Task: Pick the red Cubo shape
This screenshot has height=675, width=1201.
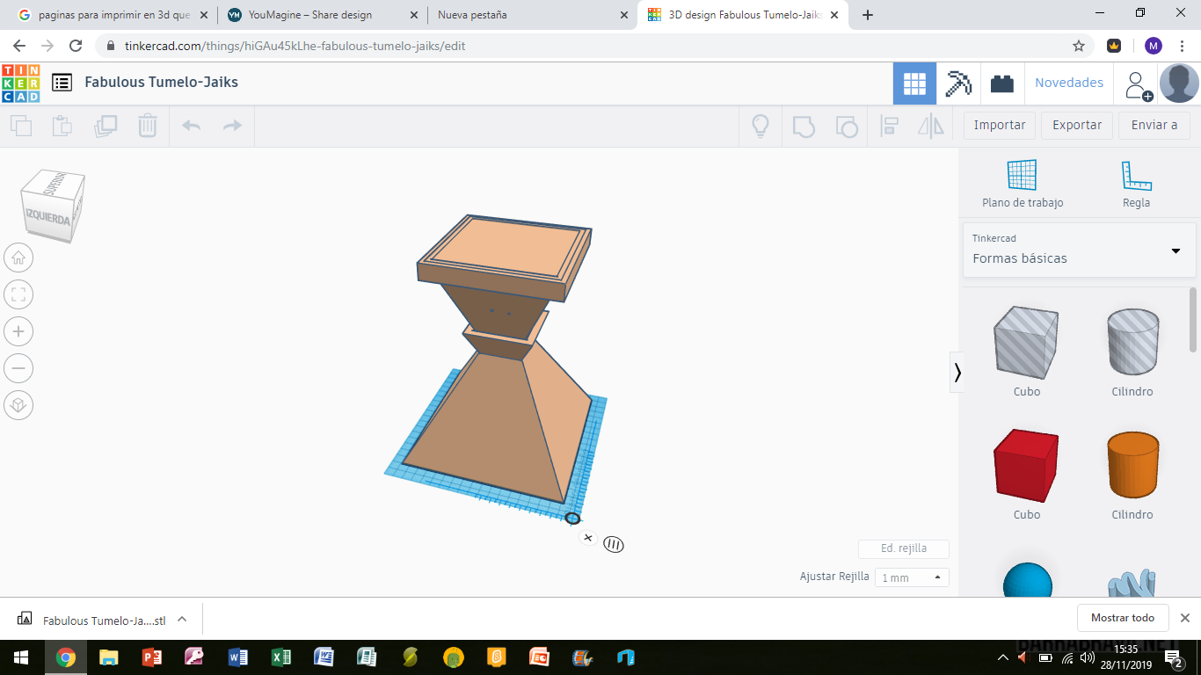Action: click(x=1025, y=467)
